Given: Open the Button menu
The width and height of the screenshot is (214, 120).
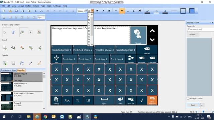Looking at the screenshot, I should 28,6.
